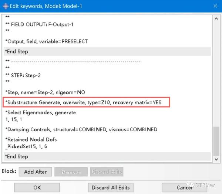This screenshot has width=222, height=194.
Task: Click the *Step, name=Step-2 line
Action: pyautogui.click(x=45, y=93)
